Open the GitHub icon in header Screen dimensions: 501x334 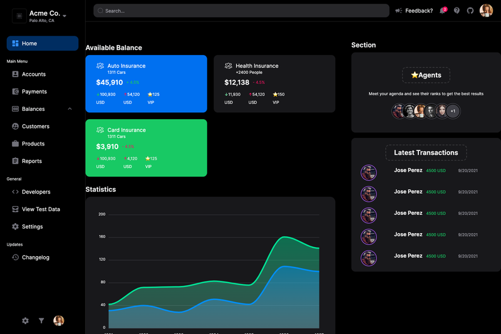[x=470, y=11]
